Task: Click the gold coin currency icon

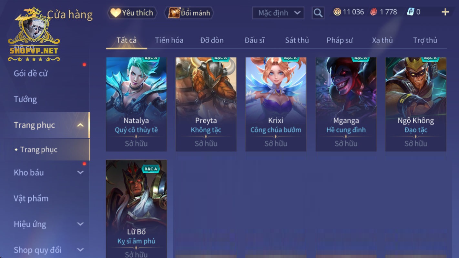Action: (x=337, y=12)
